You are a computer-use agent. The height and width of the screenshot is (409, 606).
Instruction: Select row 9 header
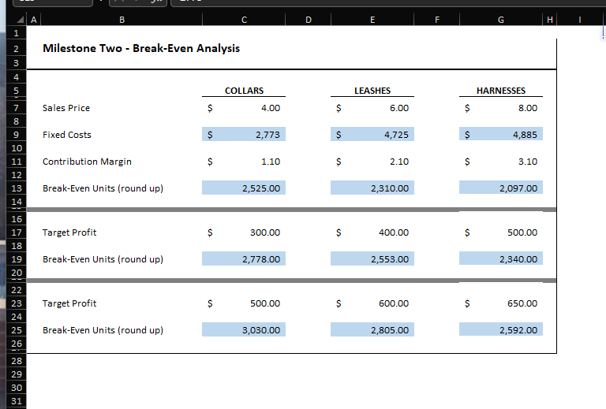[x=17, y=135]
